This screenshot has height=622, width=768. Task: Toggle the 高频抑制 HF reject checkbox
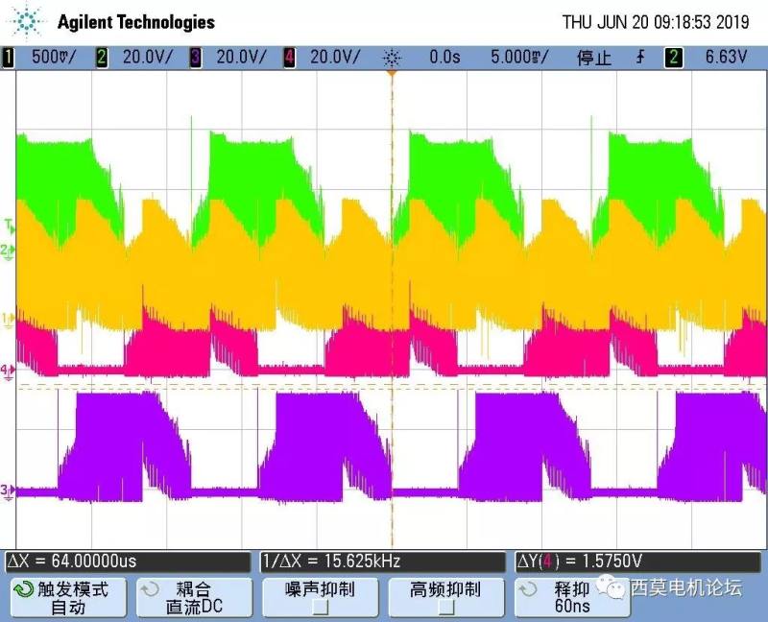tap(445, 607)
